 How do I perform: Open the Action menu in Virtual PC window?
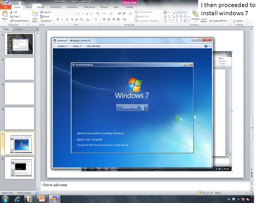63,46
